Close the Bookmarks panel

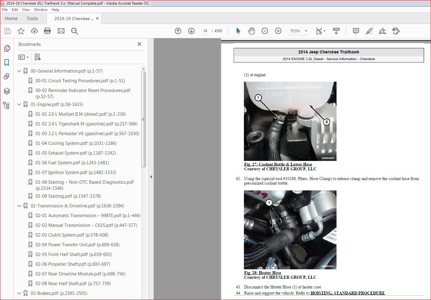pyautogui.click(x=139, y=44)
